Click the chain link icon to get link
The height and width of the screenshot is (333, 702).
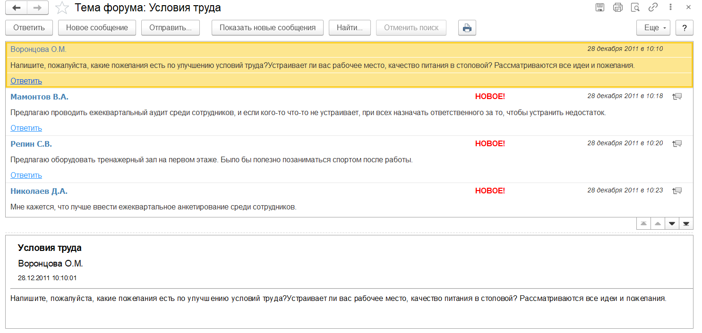pyautogui.click(x=653, y=8)
